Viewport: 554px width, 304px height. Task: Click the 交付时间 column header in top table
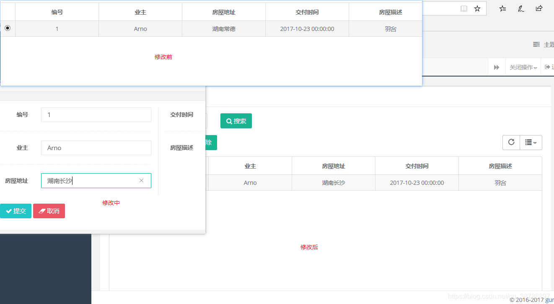[x=307, y=12]
